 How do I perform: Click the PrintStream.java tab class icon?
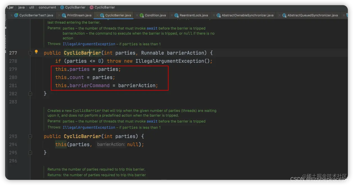pos(64,15)
